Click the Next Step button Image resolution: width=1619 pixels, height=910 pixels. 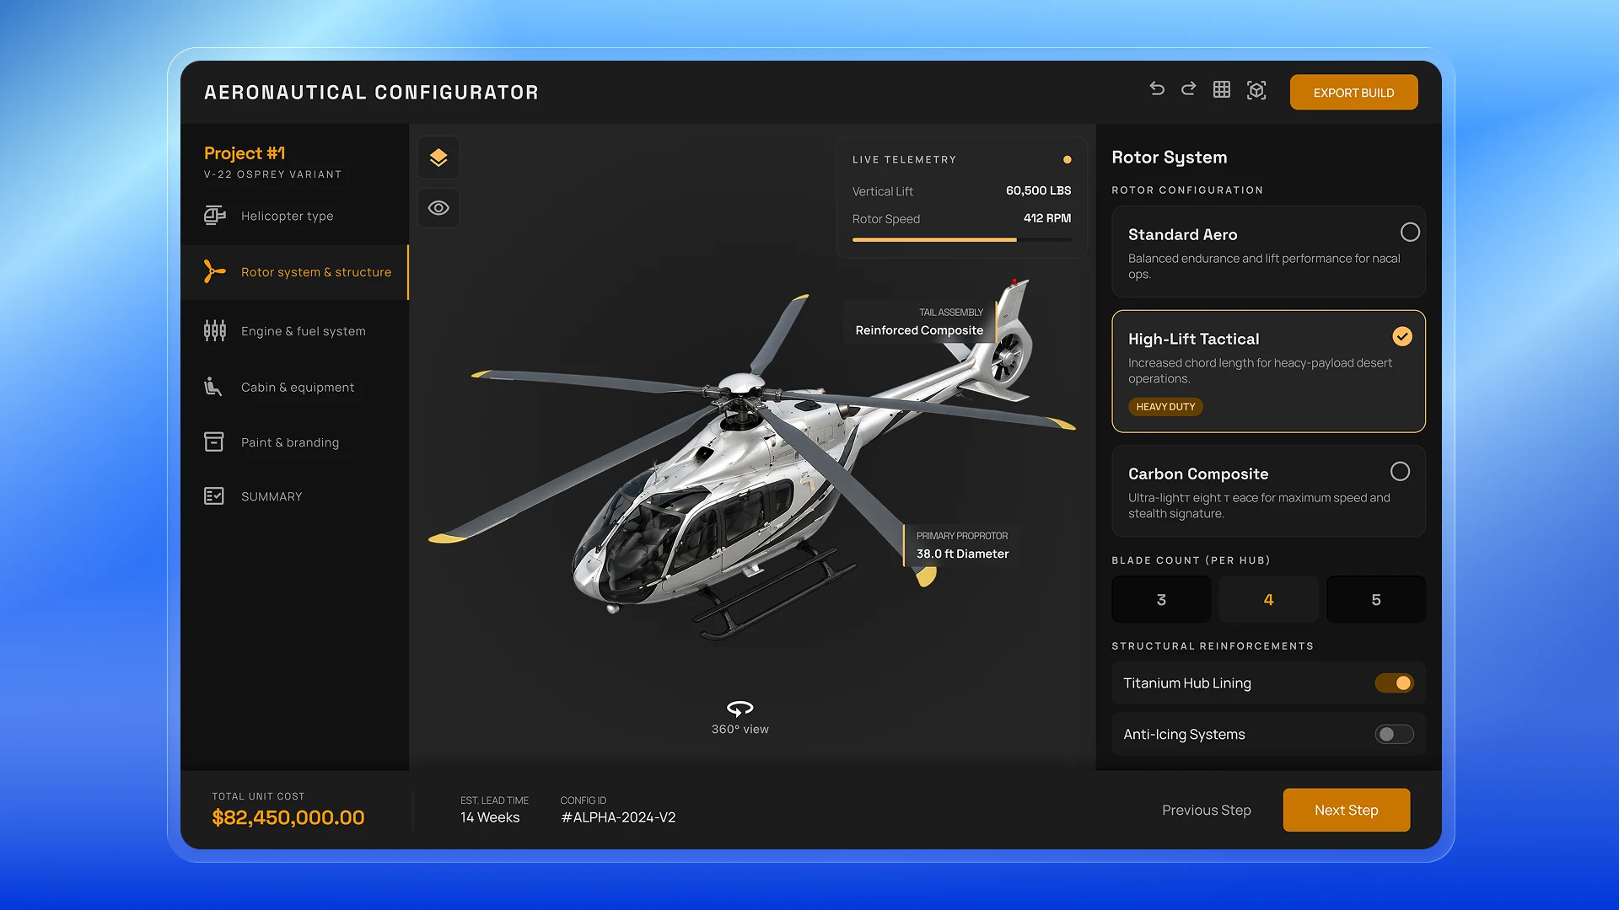click(1346, 810)
